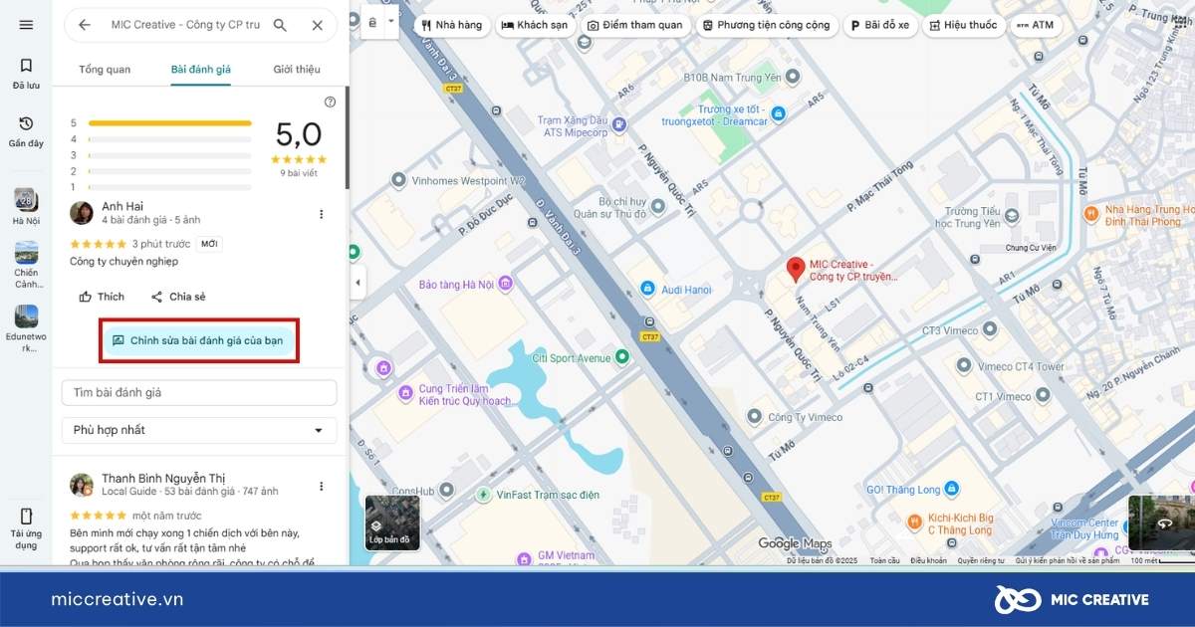Image resolution: width=1195 pixels, height=627 pixels.
Task: Open the Điều khoản link
Action: (929, 560)
